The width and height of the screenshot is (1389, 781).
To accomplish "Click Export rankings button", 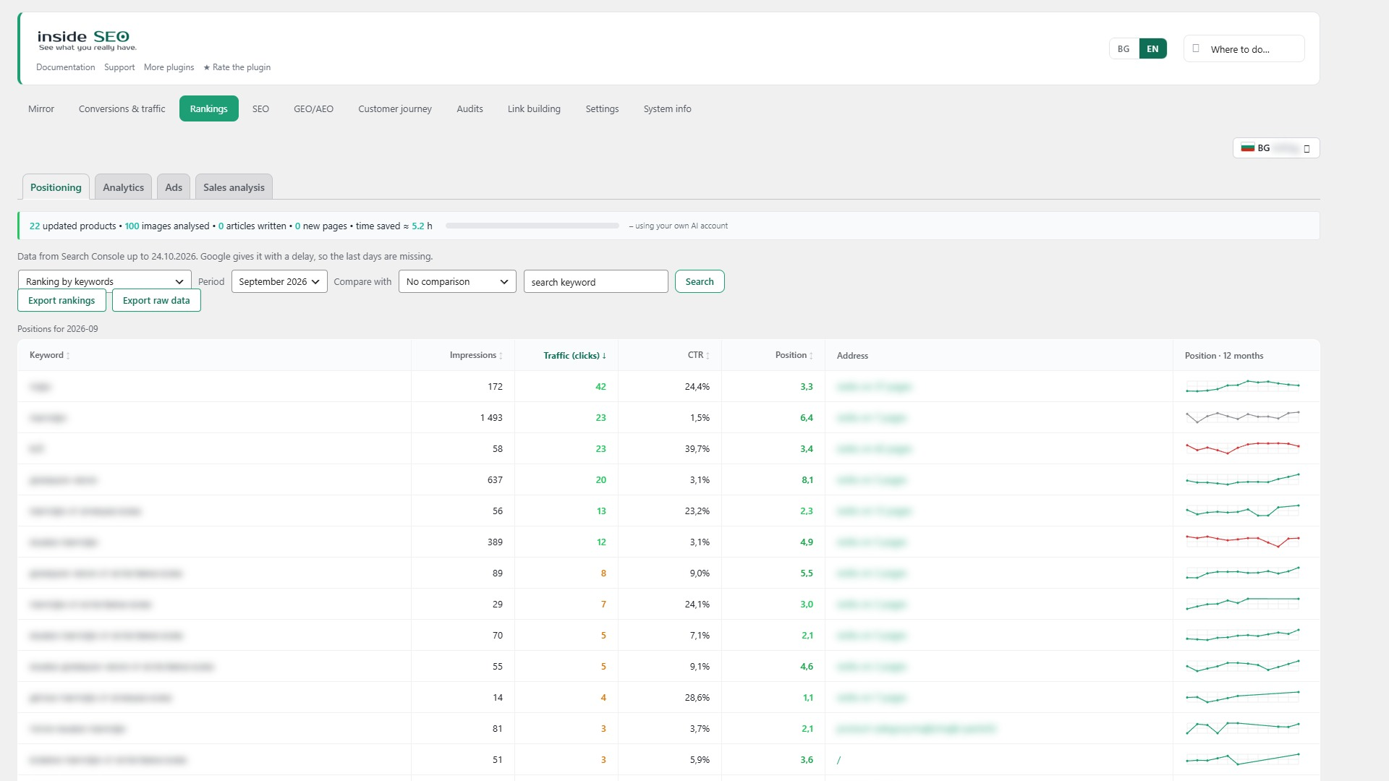I will pos(61,301).
